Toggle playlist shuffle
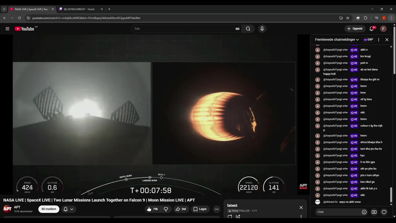 tap(238, 217)
